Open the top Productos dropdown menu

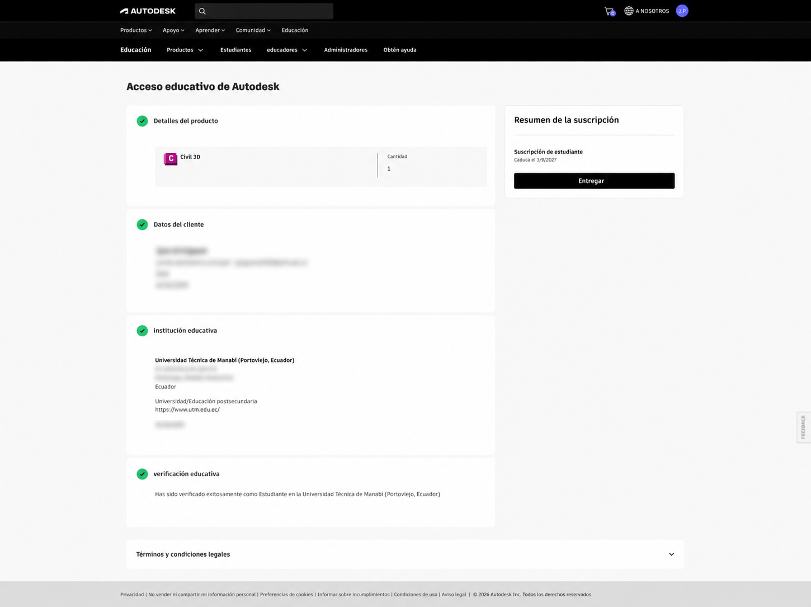point(136,30)
